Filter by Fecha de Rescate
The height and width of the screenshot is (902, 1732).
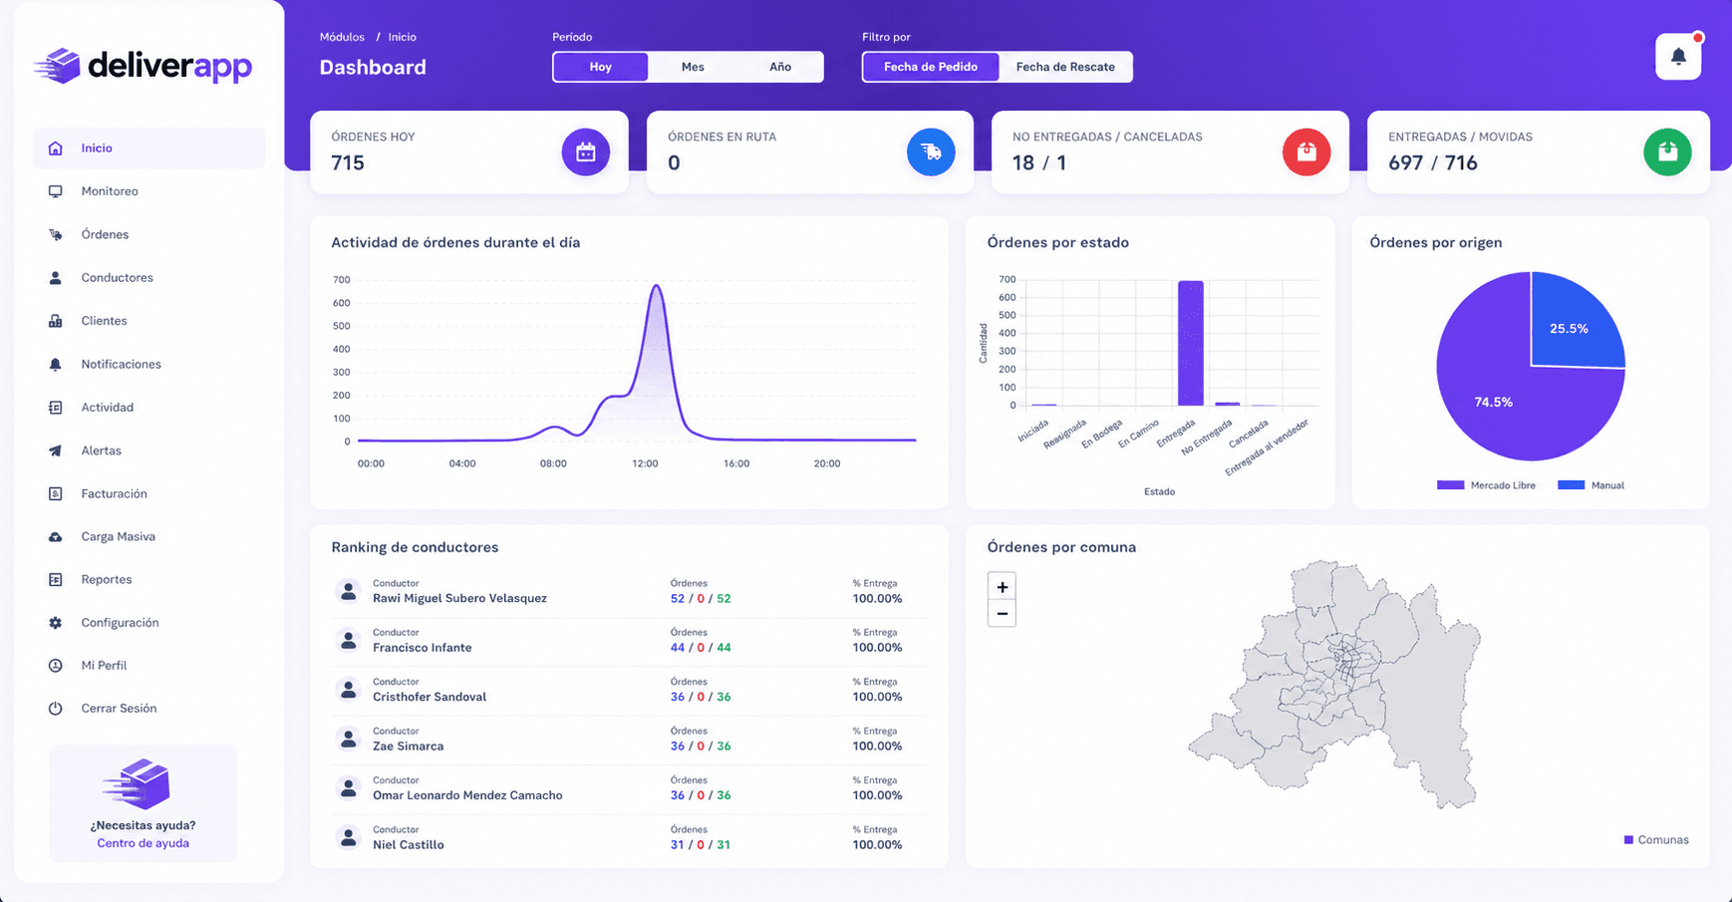[x=1065, y=67]
